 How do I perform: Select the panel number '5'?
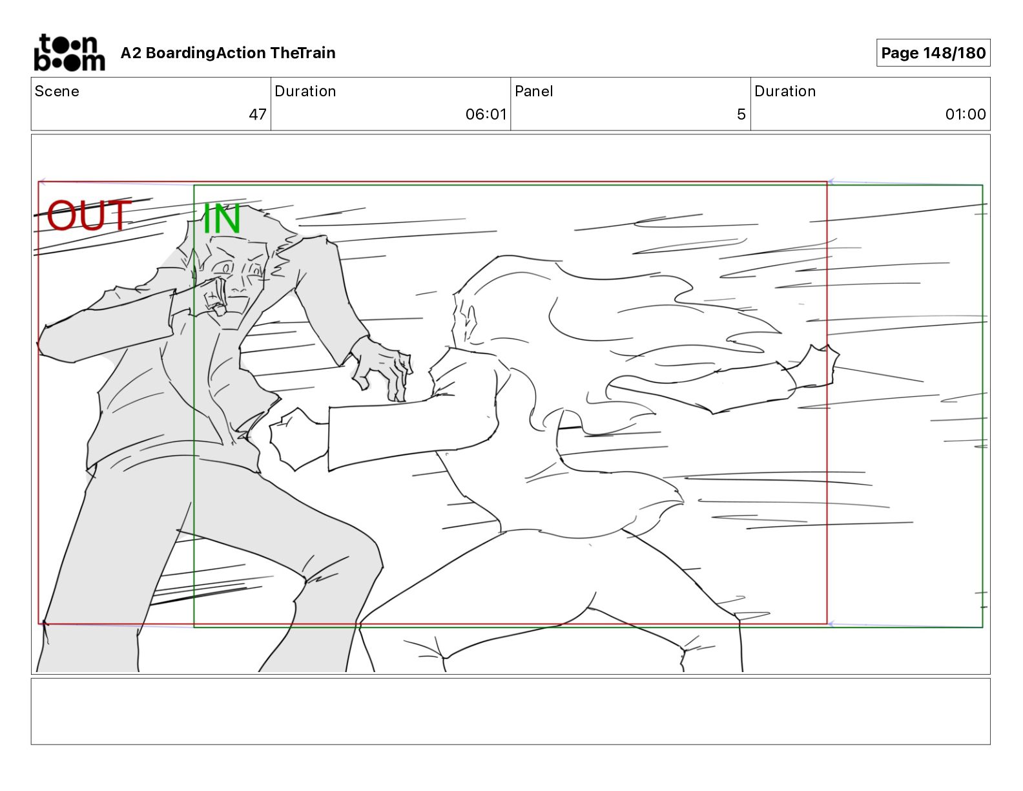pos(741,114)
